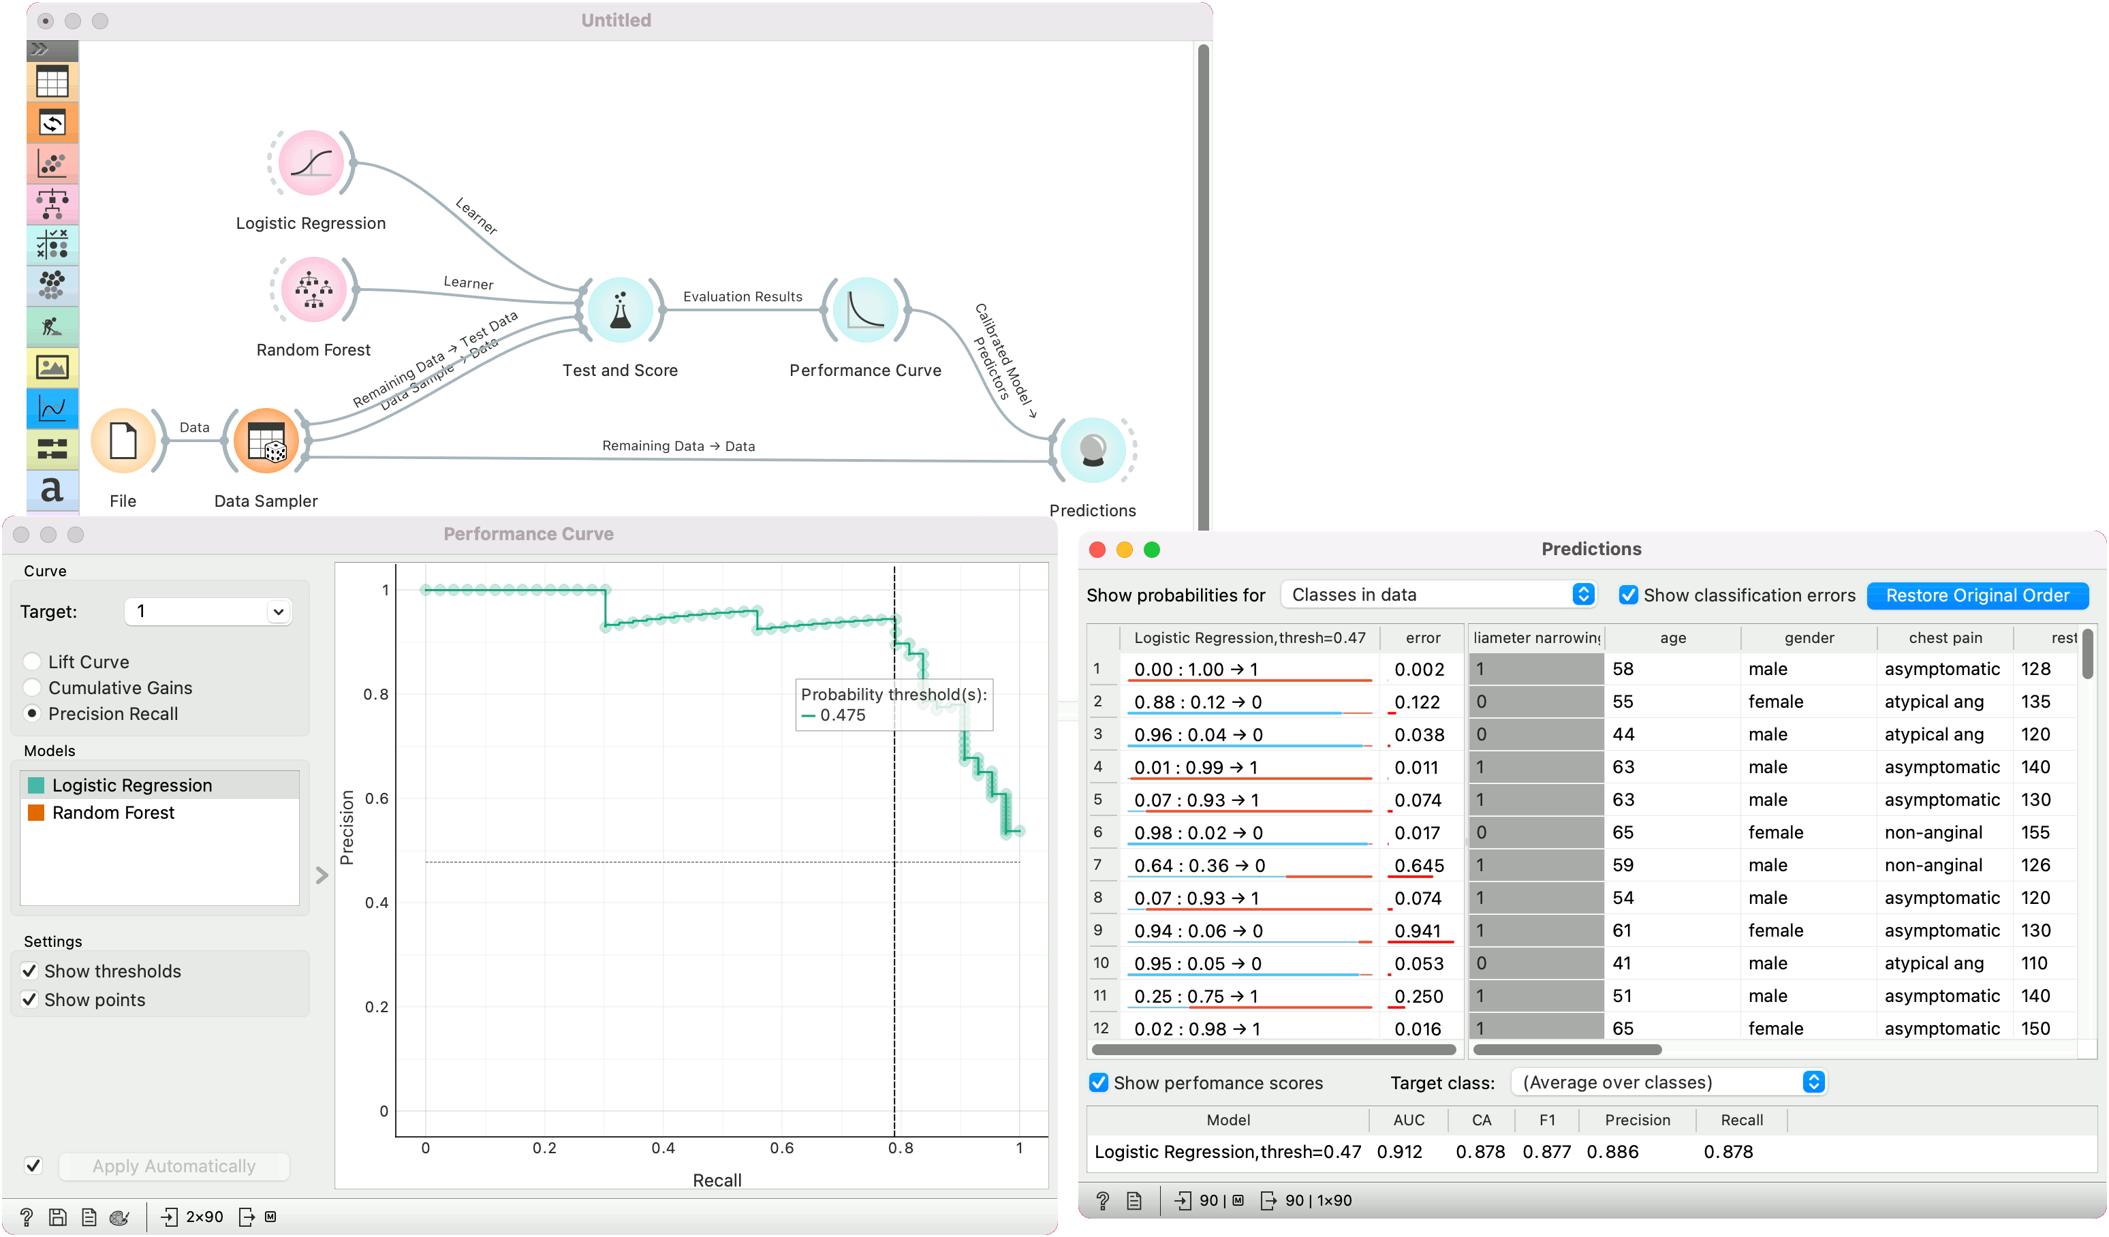Screen dimensions: 2109x1237
Task: Open the Classes in data dropdown
Action: [1438, 595]
